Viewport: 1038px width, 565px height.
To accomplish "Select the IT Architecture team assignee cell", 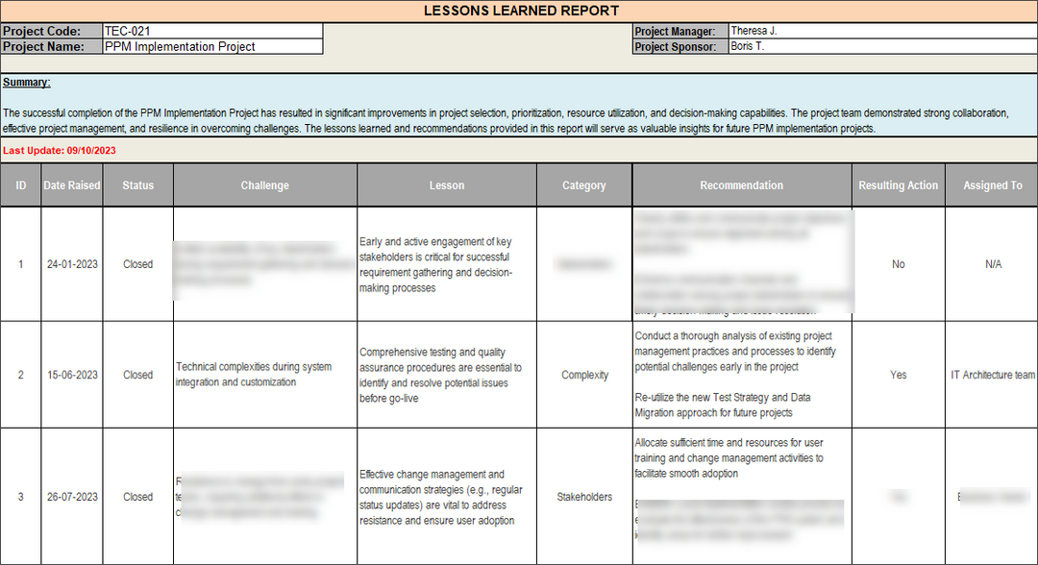I will 992,375.
